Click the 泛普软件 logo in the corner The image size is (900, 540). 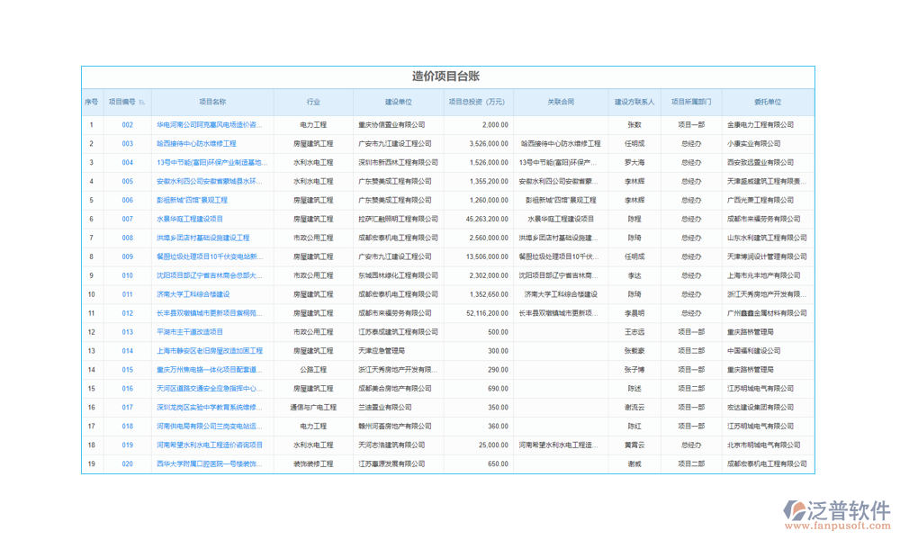point(835,508)
